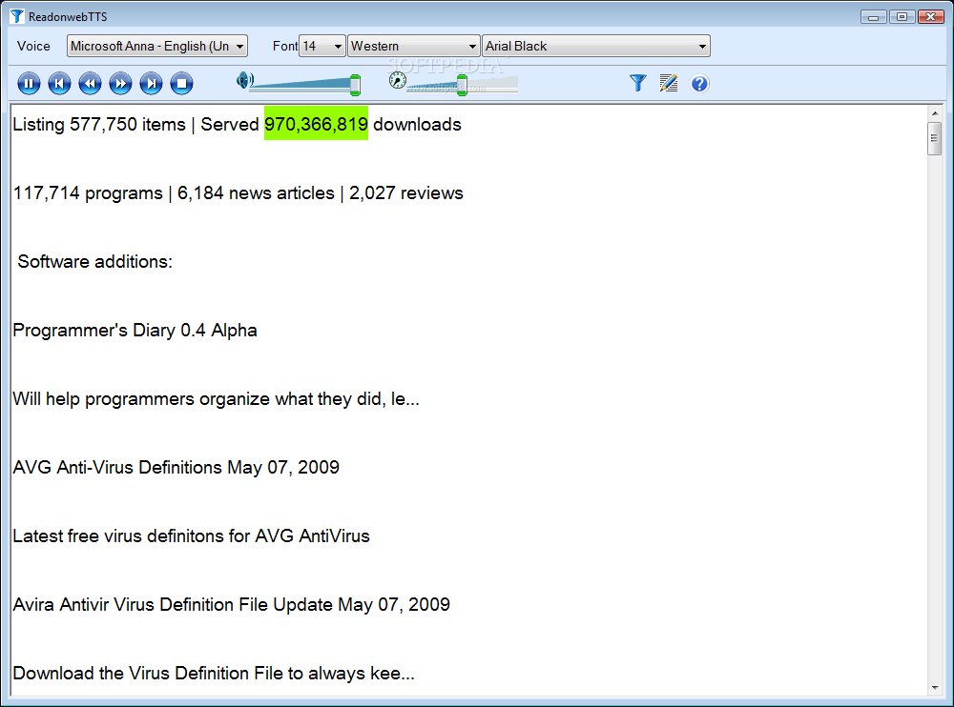Click the 'Software additions:' line
954x707 pixels.
tap(94, 262)
